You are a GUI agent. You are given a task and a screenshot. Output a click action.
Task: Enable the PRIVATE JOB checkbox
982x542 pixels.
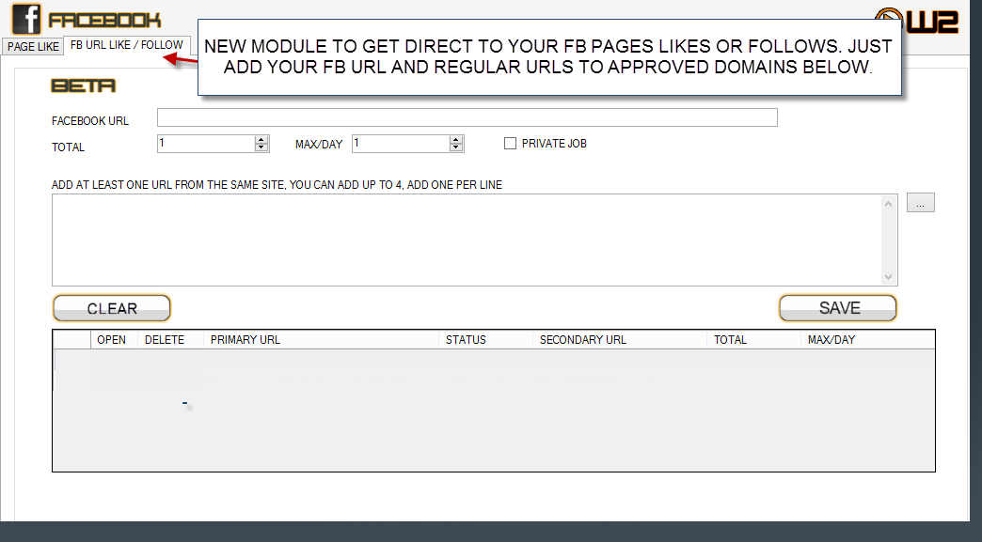click(x=510, y=144)
